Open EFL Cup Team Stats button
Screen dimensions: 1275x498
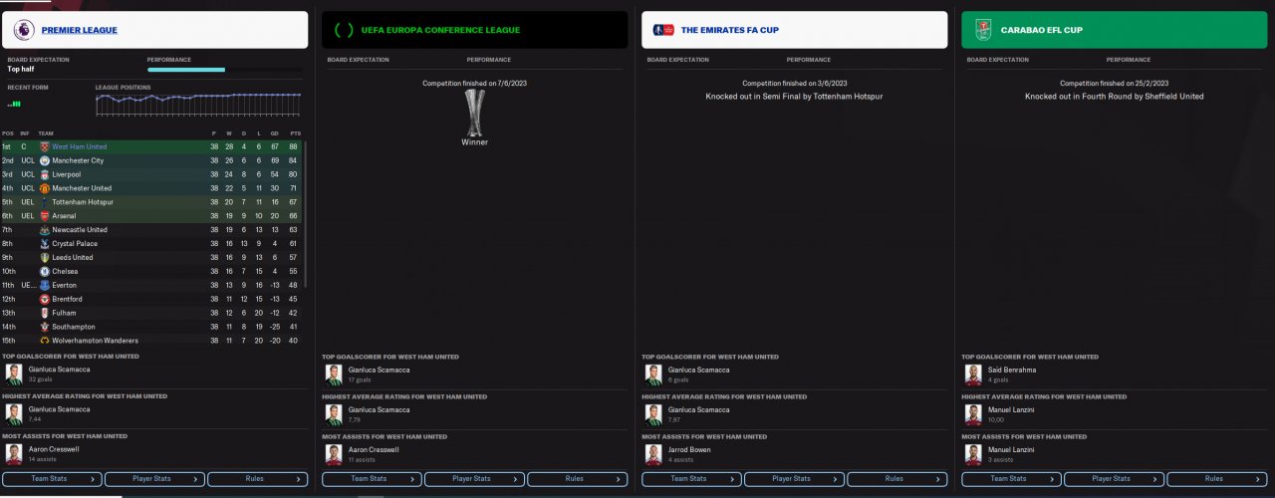click(1012, 479)
